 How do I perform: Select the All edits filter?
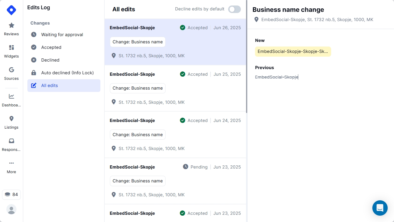pos(50,86)
